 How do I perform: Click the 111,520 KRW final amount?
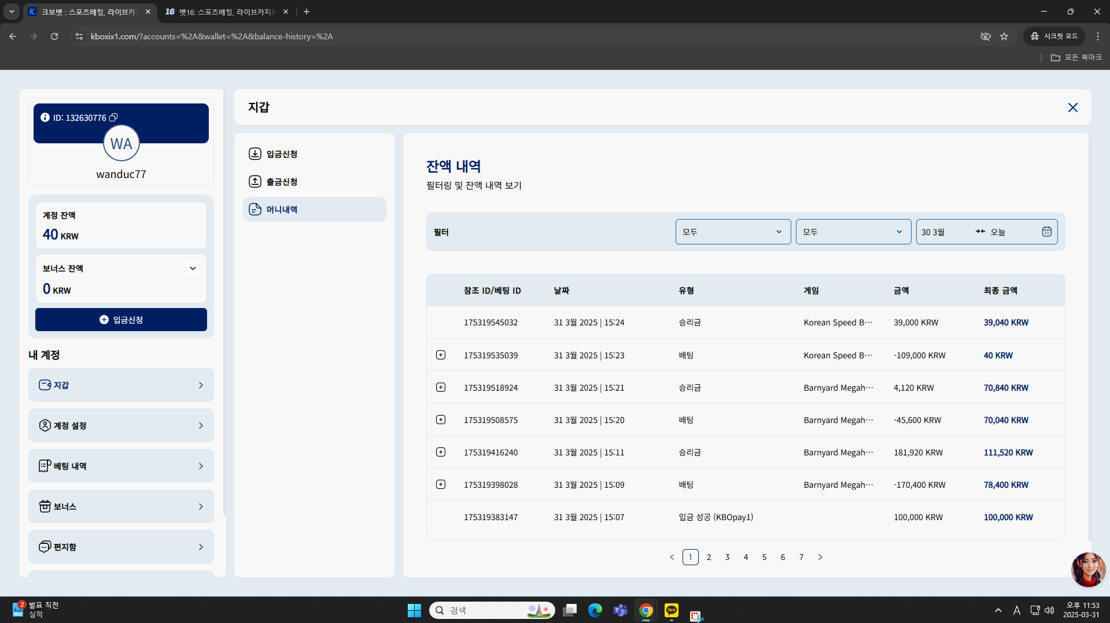[x=1008, y=453]
